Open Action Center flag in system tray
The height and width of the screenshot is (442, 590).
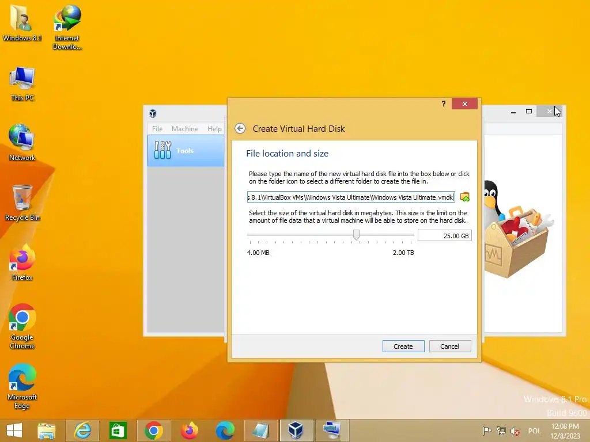(x=487, y=430)
